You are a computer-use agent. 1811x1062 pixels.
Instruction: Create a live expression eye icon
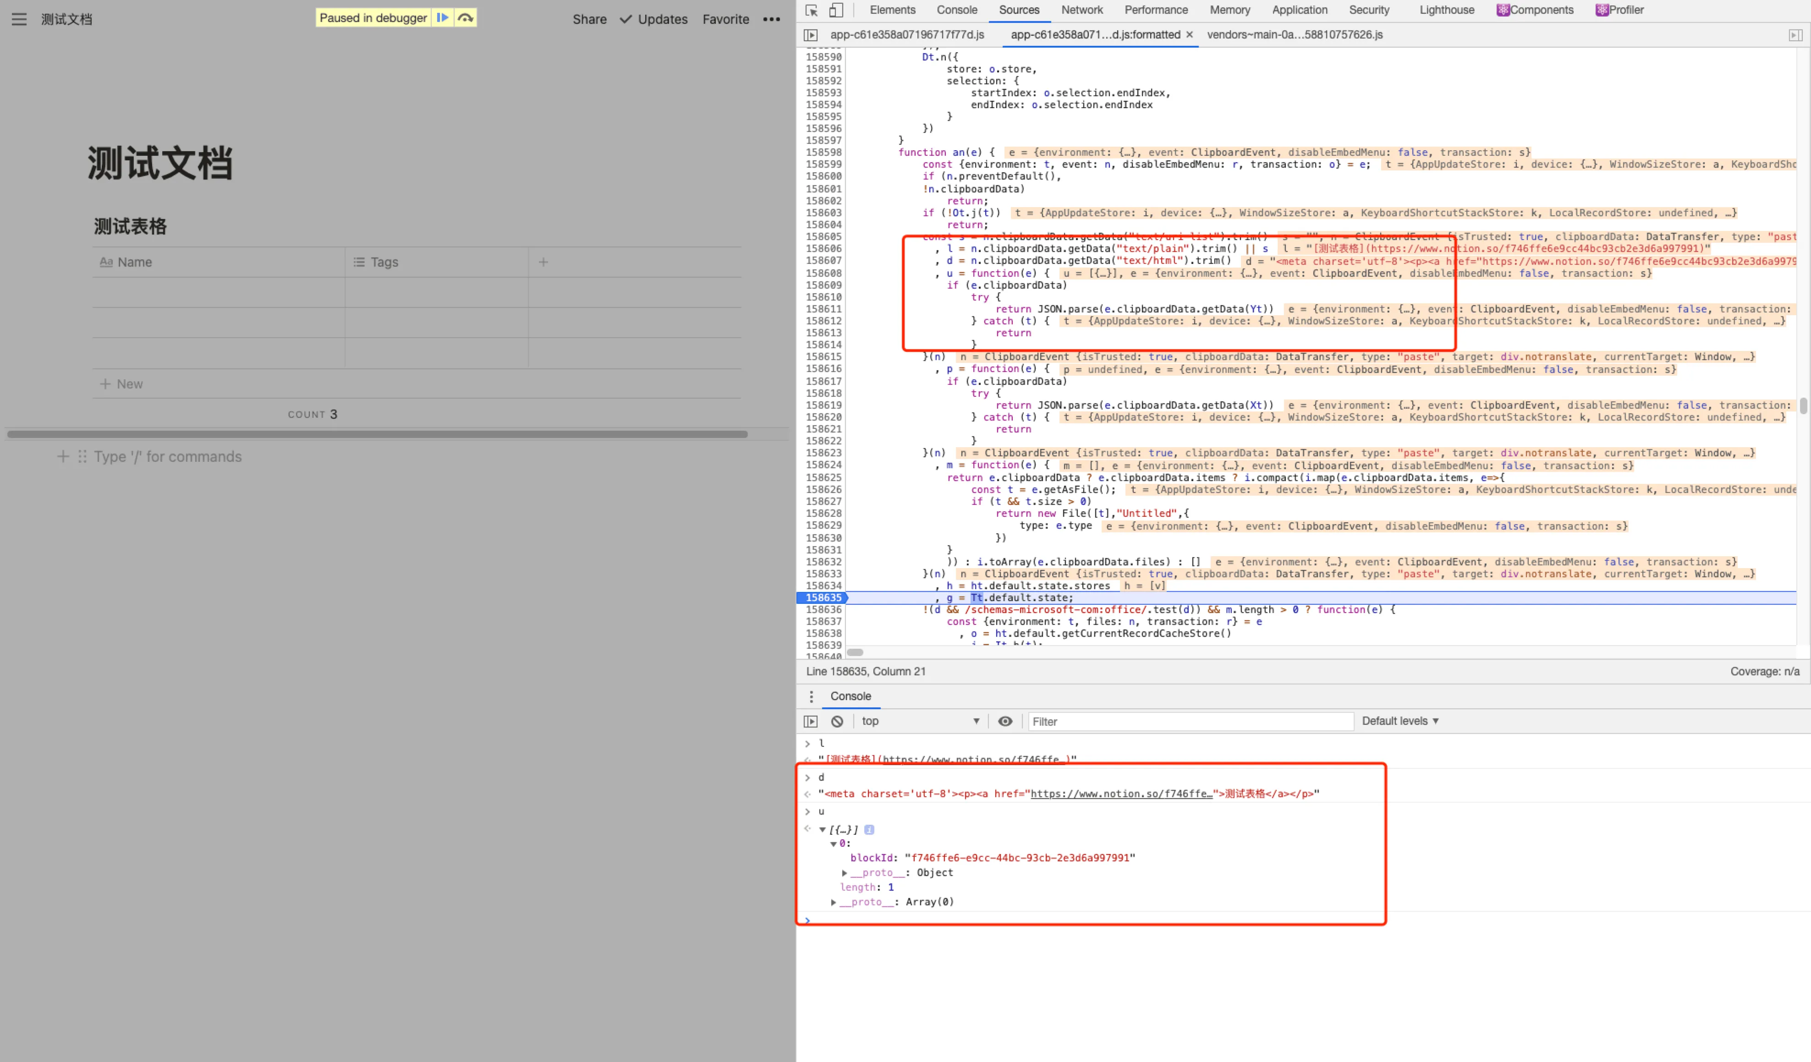click(x=1004, y=722)
